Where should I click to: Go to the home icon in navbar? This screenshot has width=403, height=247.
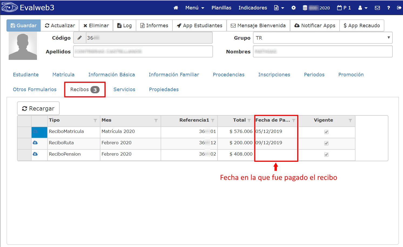(176, 8)
